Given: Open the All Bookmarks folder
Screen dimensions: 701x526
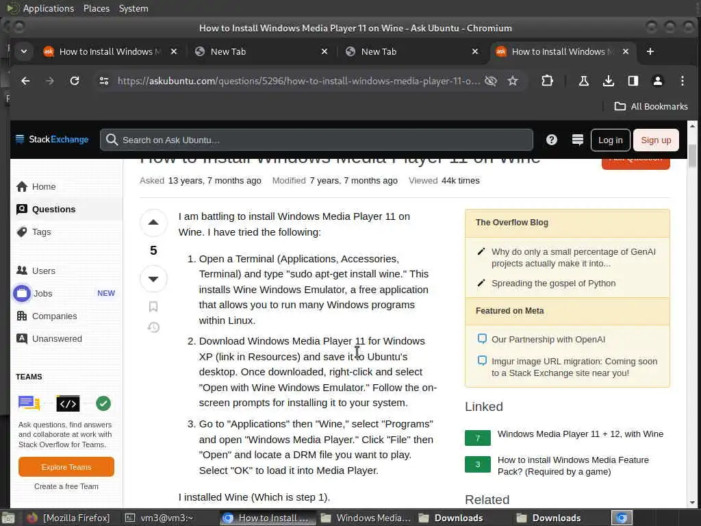Looking at the screenshot, I should (x=651, y=106).
